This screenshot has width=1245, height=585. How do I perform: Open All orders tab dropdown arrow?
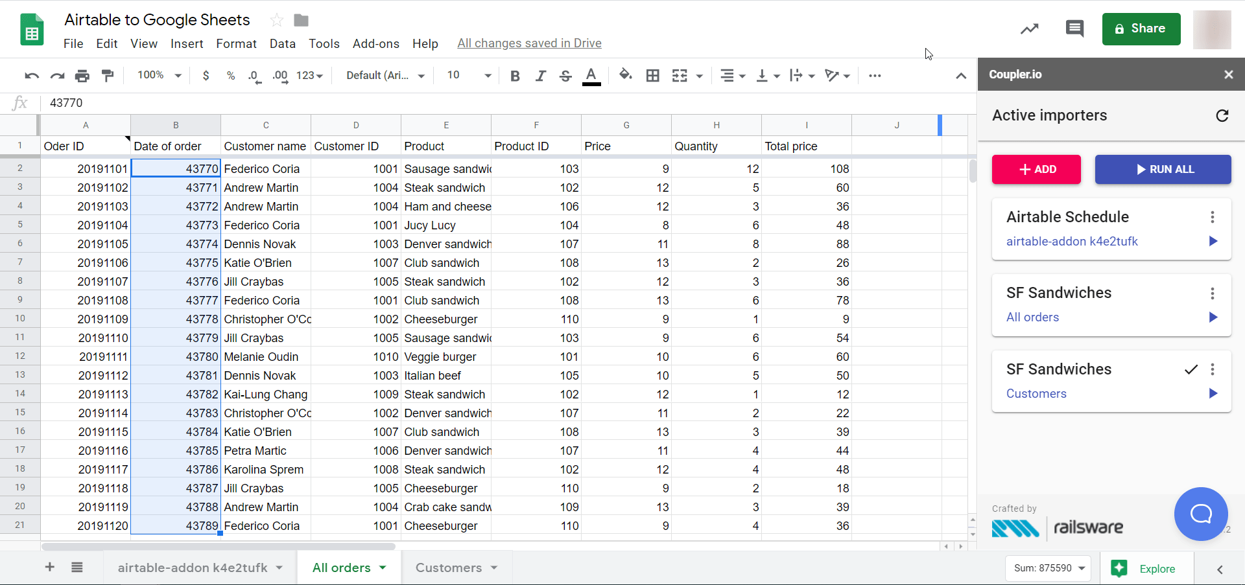(383, 568)
